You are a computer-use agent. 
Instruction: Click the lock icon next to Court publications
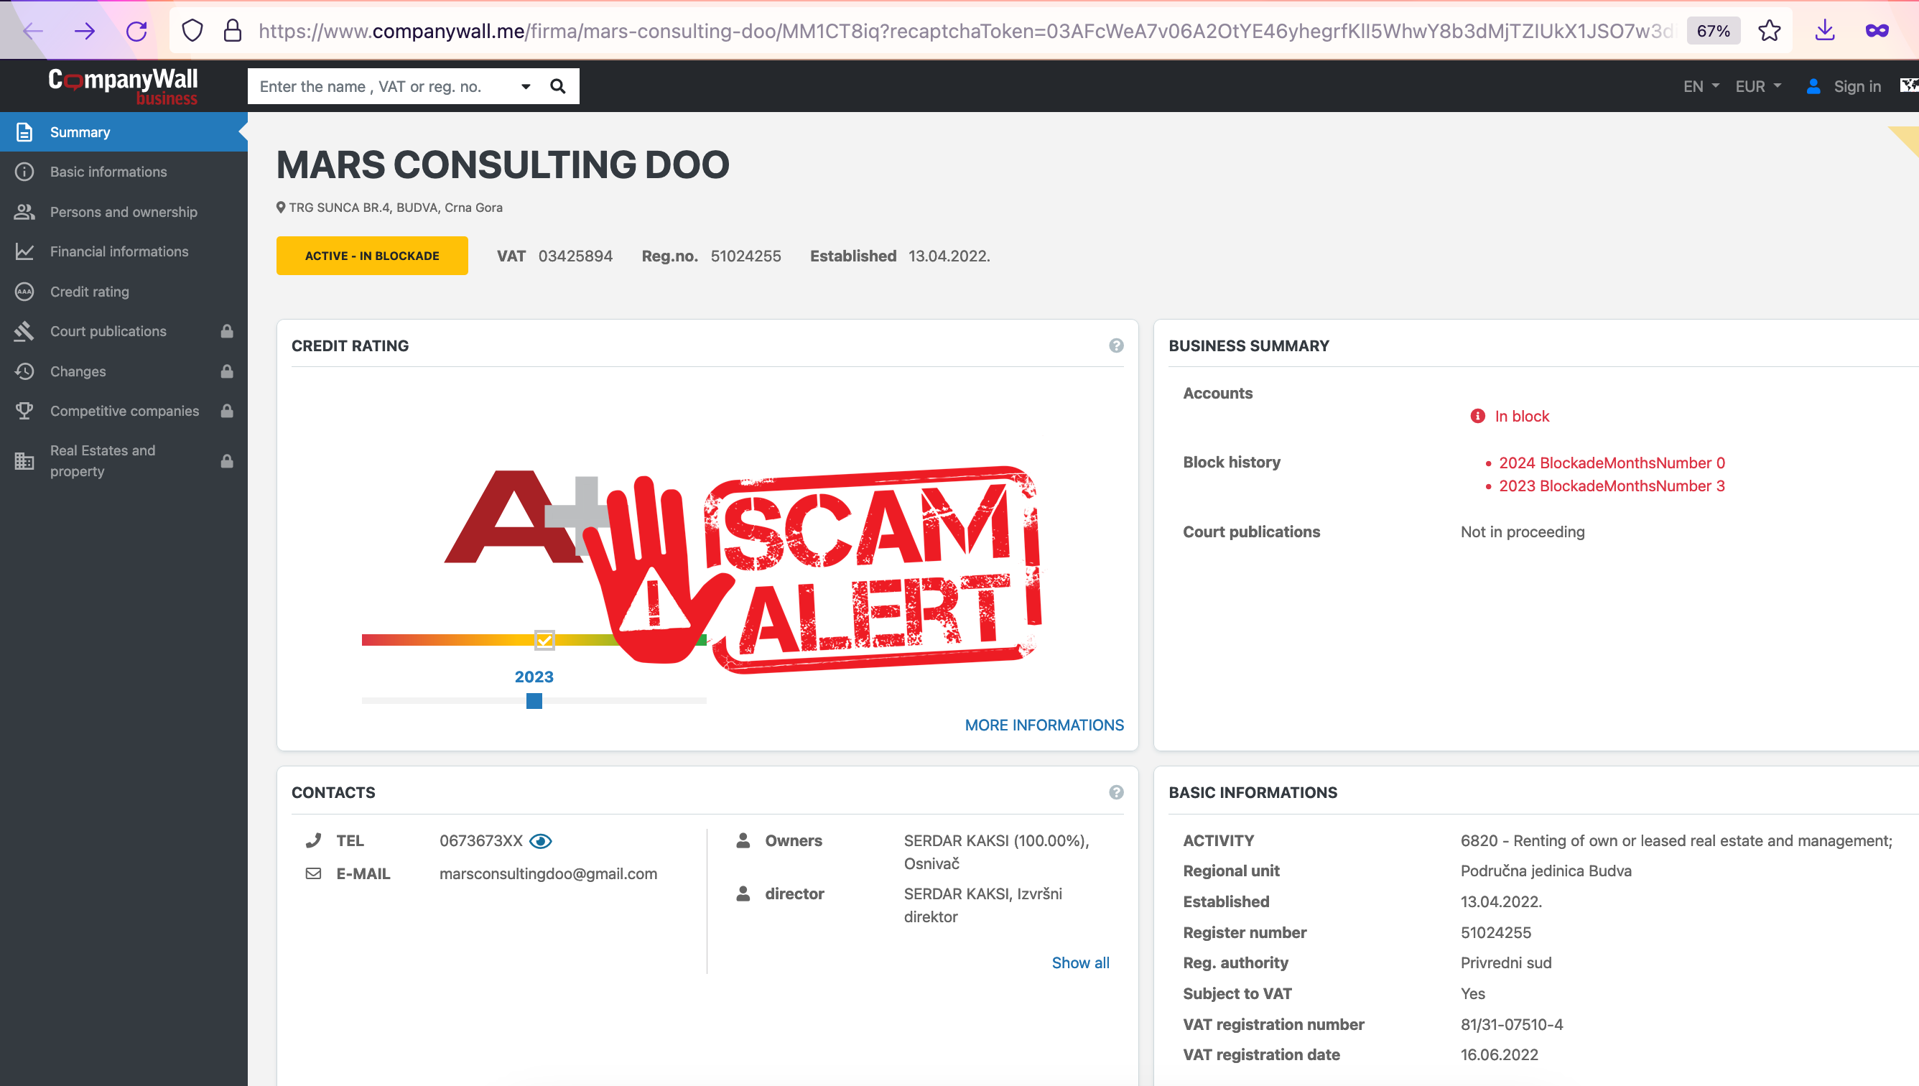pyautogui.click(x=227, y=331)
